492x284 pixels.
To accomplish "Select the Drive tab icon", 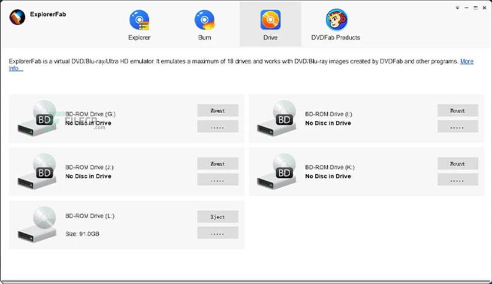I will point(271,20).
